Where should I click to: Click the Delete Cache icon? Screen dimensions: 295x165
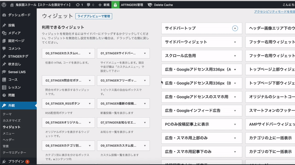(x=150, y=5)
